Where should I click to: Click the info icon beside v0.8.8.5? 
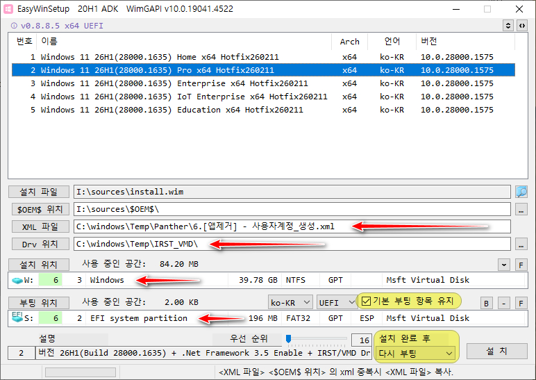pyautogui.click(x=14, y=26)
